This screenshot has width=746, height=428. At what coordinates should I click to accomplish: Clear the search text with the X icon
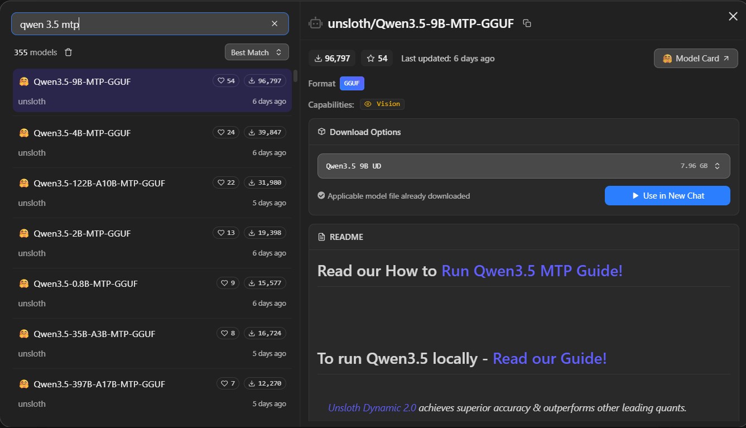(275, 23)
